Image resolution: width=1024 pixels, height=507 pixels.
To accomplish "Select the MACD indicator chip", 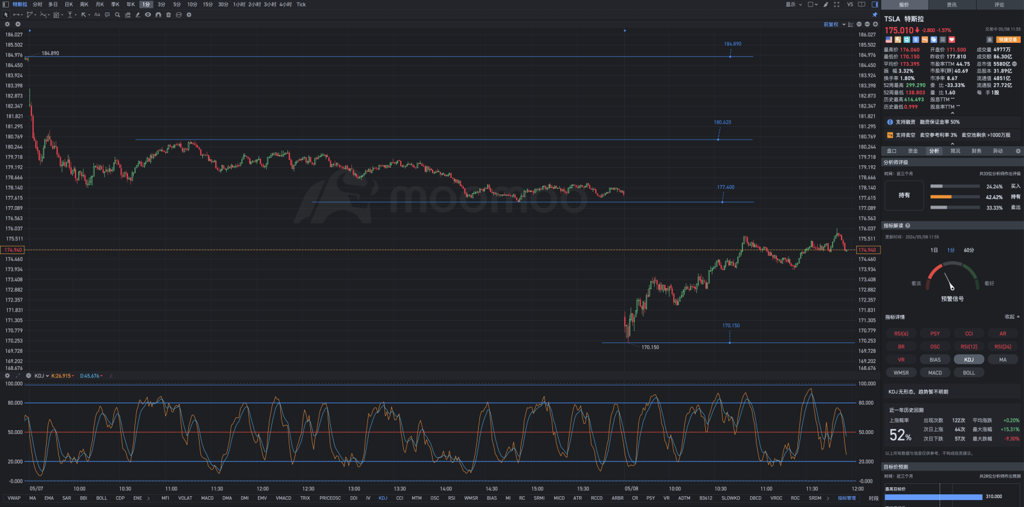I will click(x=935, y=373).
